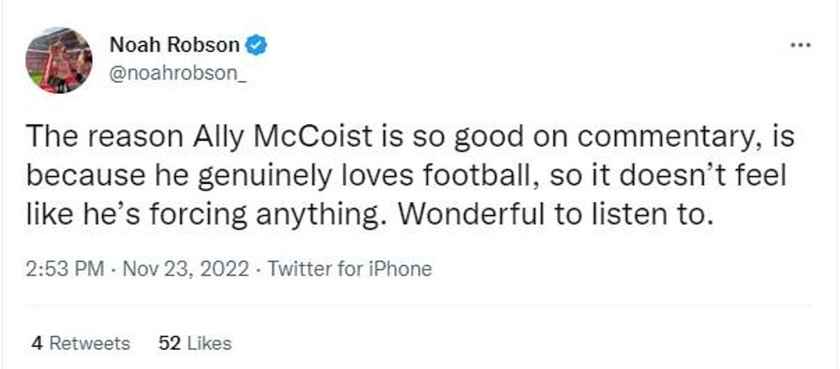Click the word "Retweets" label

[x=89, y=343]
